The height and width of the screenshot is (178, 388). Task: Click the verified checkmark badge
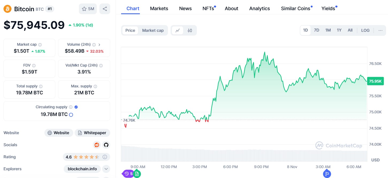click(76, 107)
